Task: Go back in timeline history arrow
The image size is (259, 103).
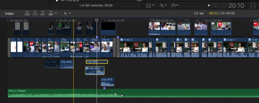Action: (169, 13)
